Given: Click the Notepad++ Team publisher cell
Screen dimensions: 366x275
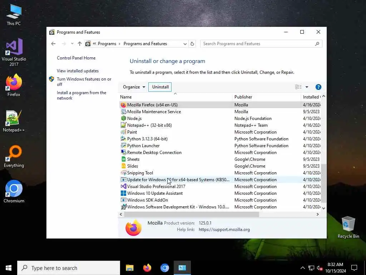Looking at the screenshot, I should pos(251,125).
